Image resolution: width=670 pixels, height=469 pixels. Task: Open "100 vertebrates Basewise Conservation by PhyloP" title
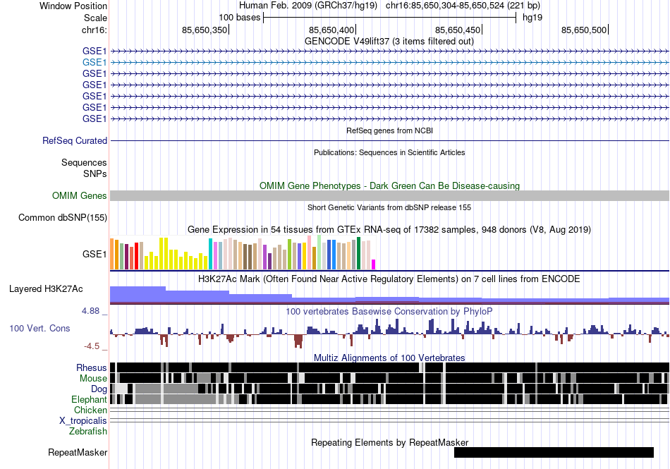389,312
